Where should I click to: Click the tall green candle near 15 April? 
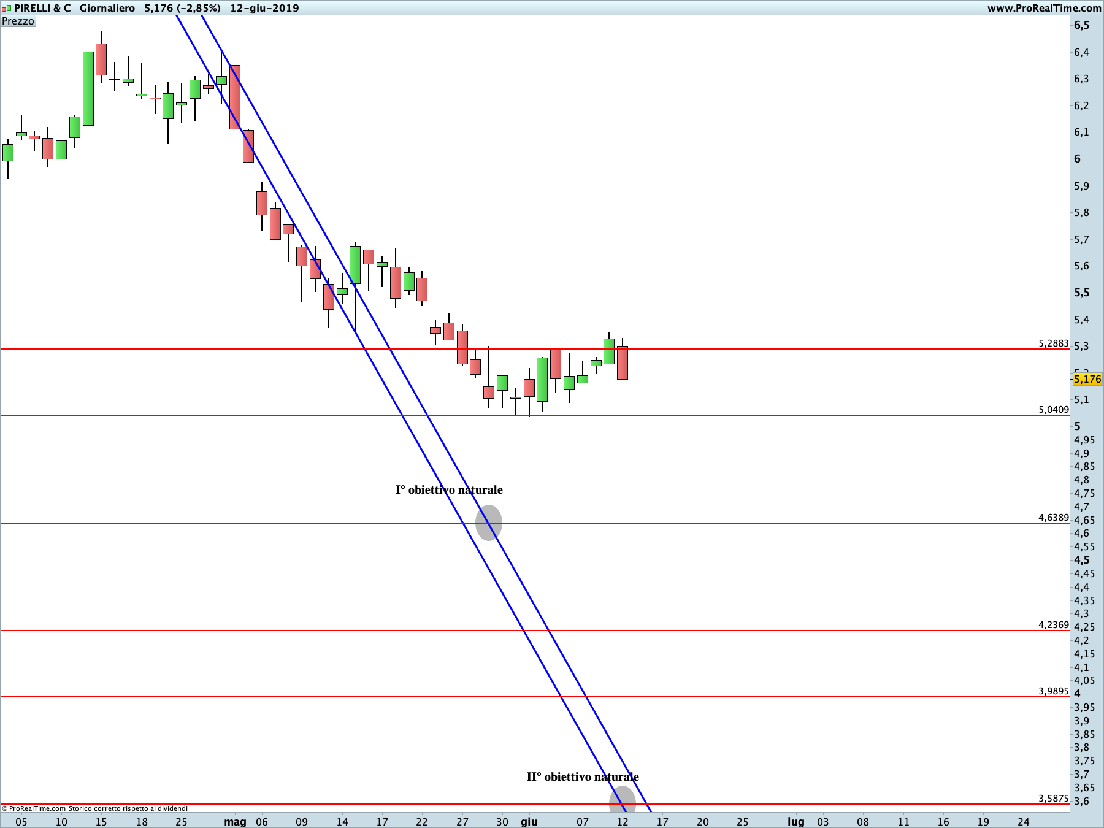(x=88, y=88)
